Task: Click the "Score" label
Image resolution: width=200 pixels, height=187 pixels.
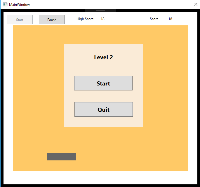Action: [x=154, y=19]
